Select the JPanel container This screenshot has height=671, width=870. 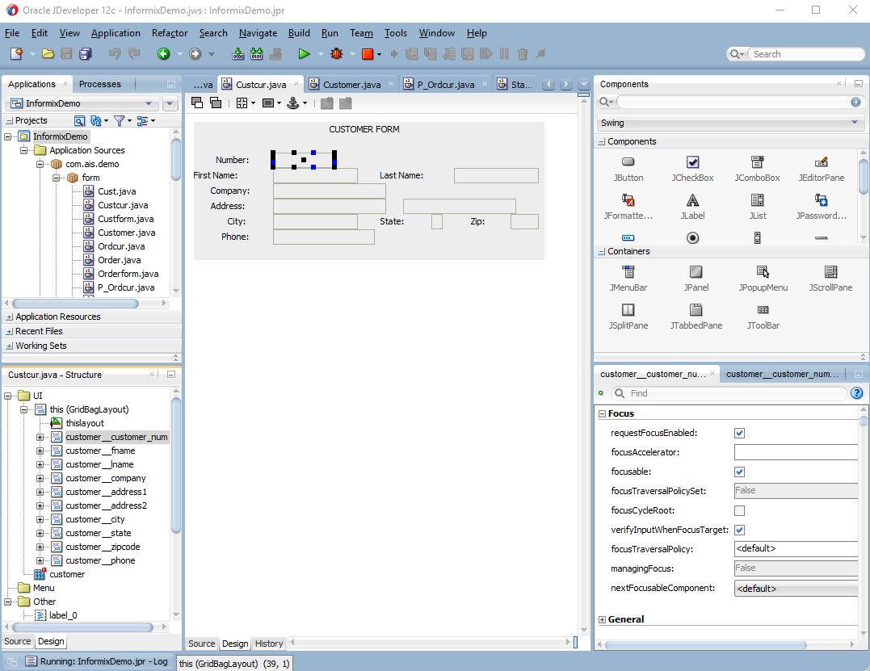click(x=696, y=279)
